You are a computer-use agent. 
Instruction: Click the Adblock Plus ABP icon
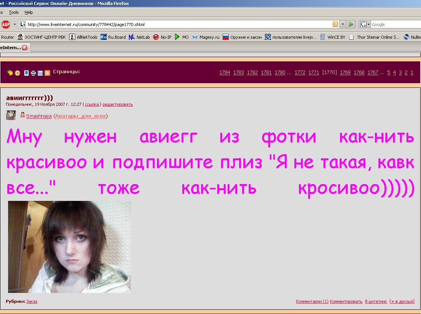6,25
